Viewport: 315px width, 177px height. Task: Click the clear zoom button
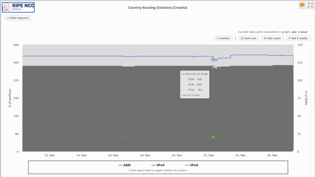[272, 38]
